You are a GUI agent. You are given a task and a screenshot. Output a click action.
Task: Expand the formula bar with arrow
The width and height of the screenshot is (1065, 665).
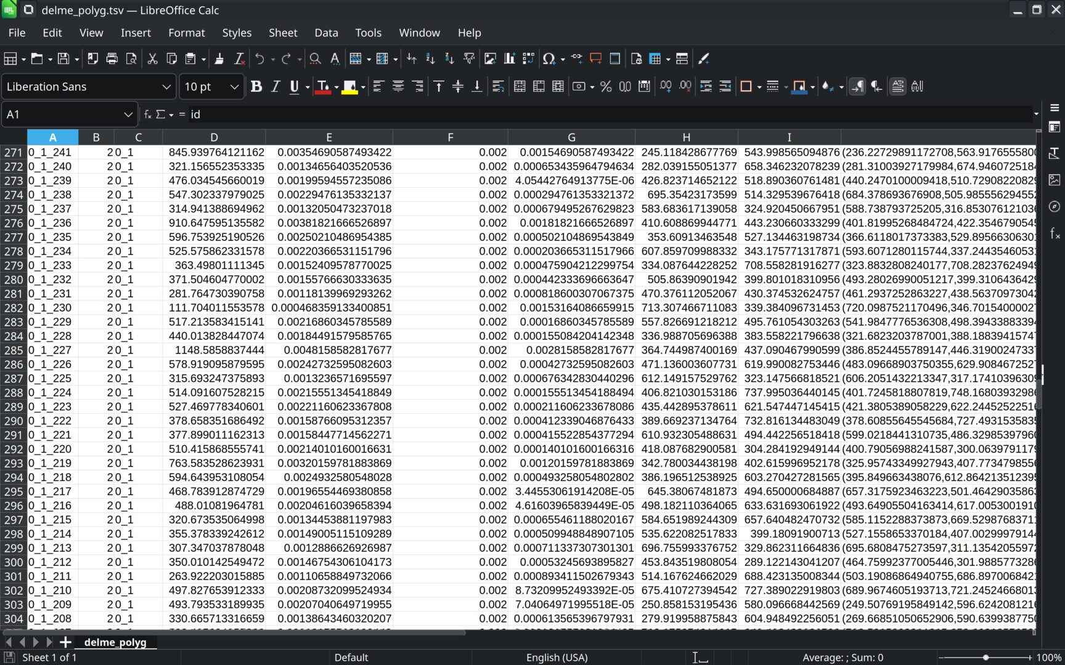click(x=1036, y=114)
